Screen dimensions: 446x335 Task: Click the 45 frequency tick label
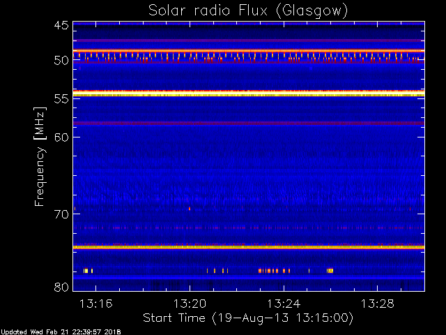click(61, 26)
